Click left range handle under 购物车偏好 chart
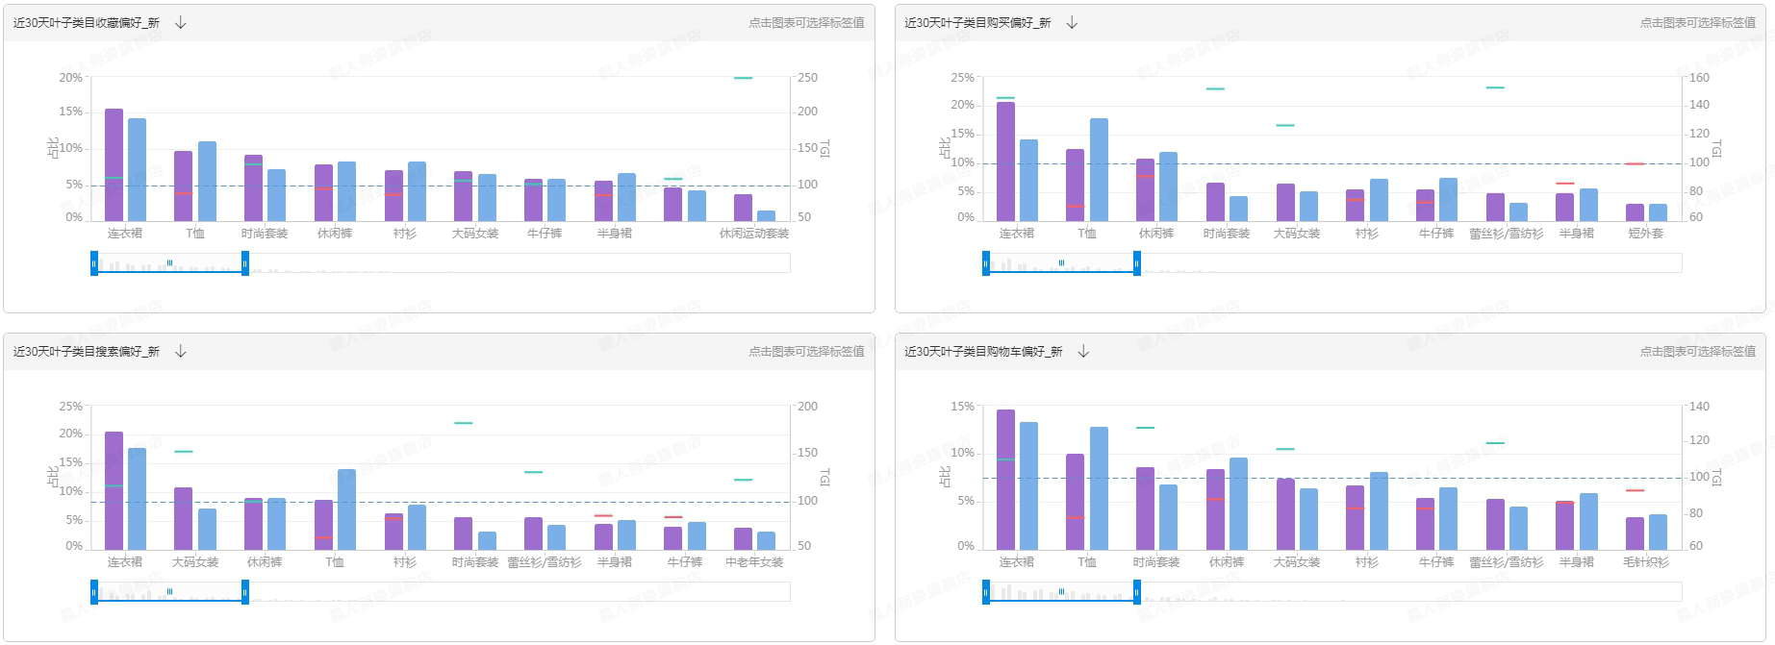The height and width of the screenshot is (645, 1775). 986,592
